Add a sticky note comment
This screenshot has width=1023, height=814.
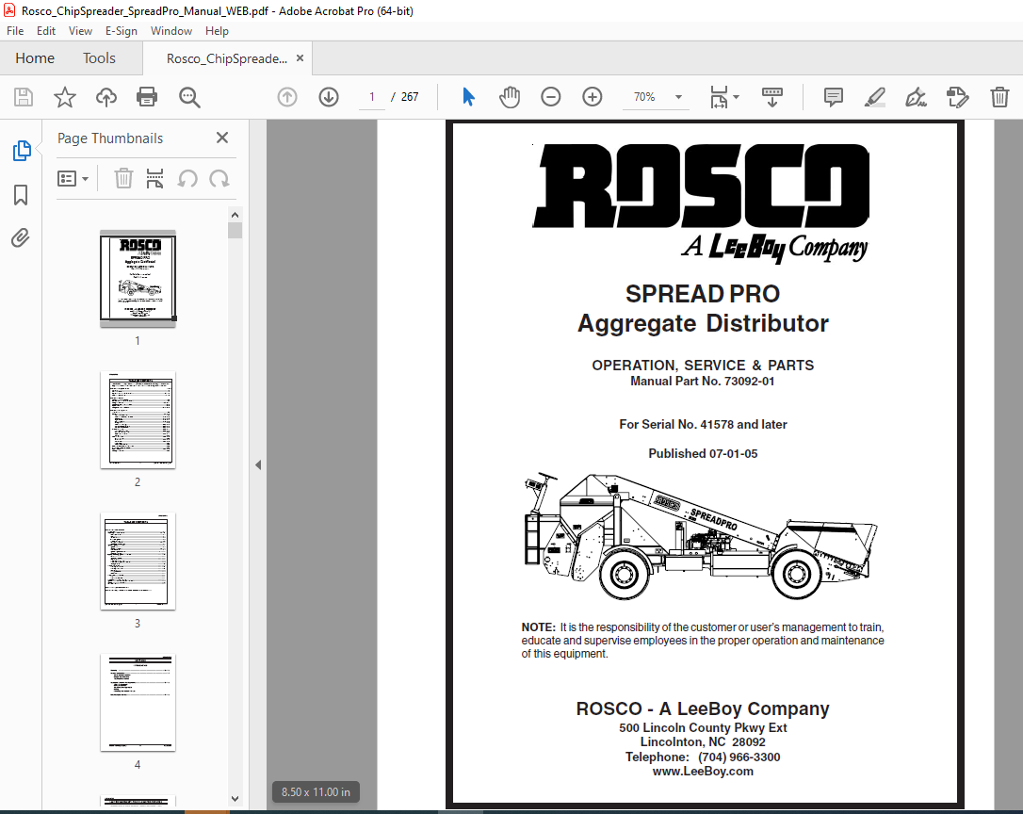pos(833,97)
